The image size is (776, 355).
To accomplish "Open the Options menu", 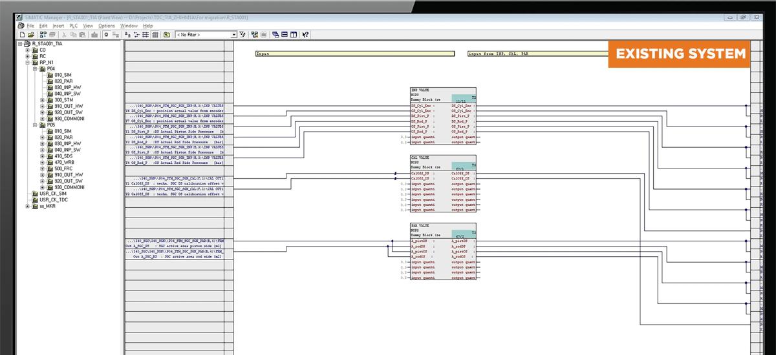I will click(x=107, y=26).
